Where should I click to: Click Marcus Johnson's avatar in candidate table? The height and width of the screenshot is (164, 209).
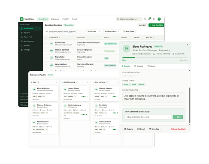pos(51,51)
